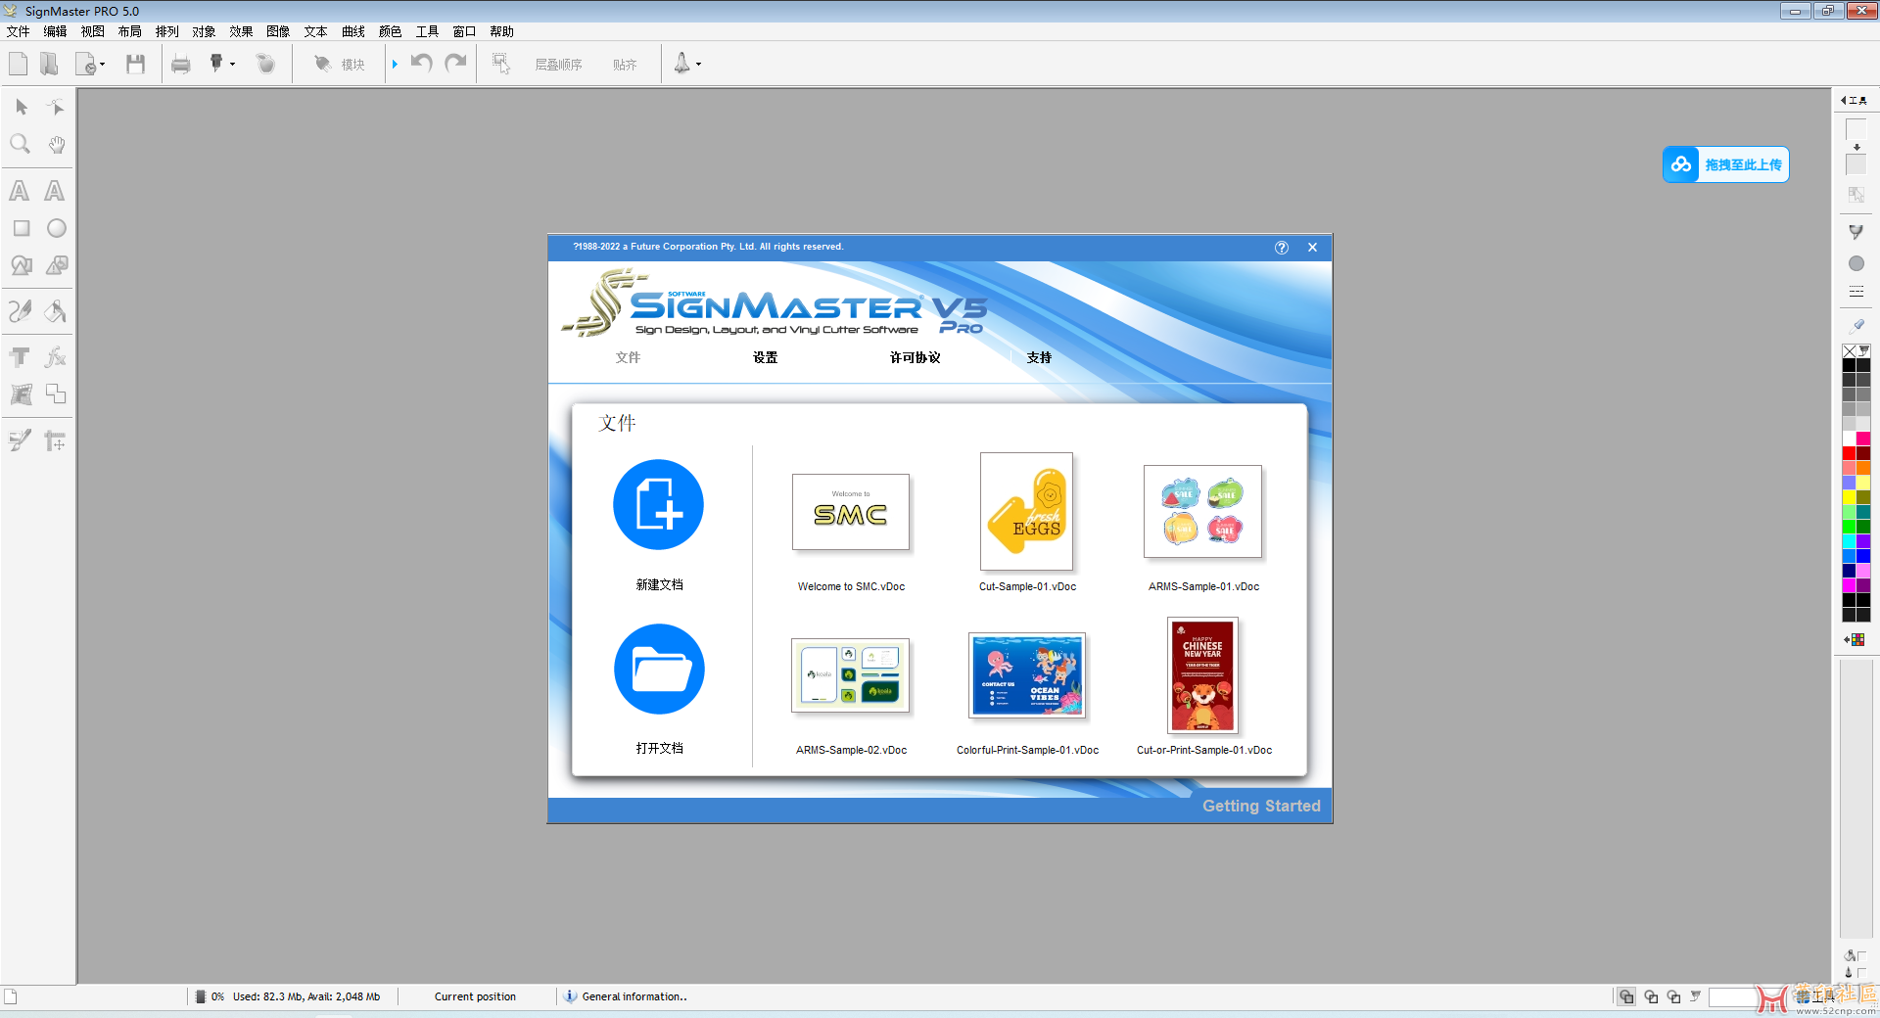Select the arrow Pointer tool
This screenshot has height=1018, width=1880.
[21, 107]
